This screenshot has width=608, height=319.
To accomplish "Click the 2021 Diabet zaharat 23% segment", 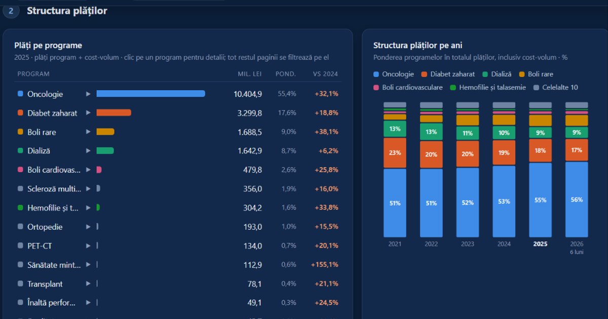I will tap(395, 152).
